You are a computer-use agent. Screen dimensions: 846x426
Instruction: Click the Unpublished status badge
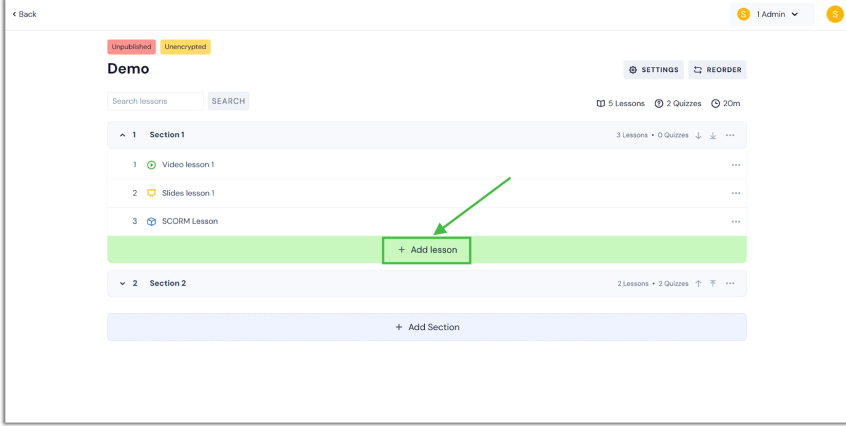tap(131, 47)
